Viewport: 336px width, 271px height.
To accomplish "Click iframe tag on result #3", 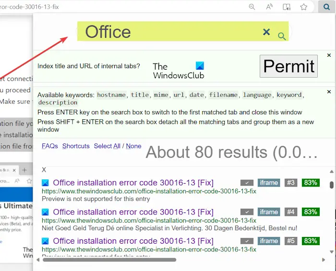I will 269,183.
